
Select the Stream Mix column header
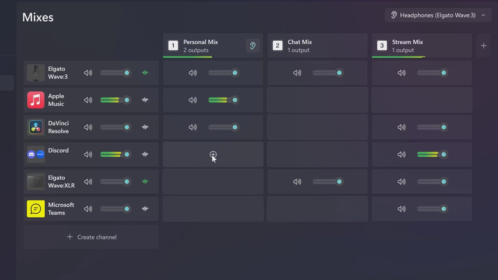point(422,45)
